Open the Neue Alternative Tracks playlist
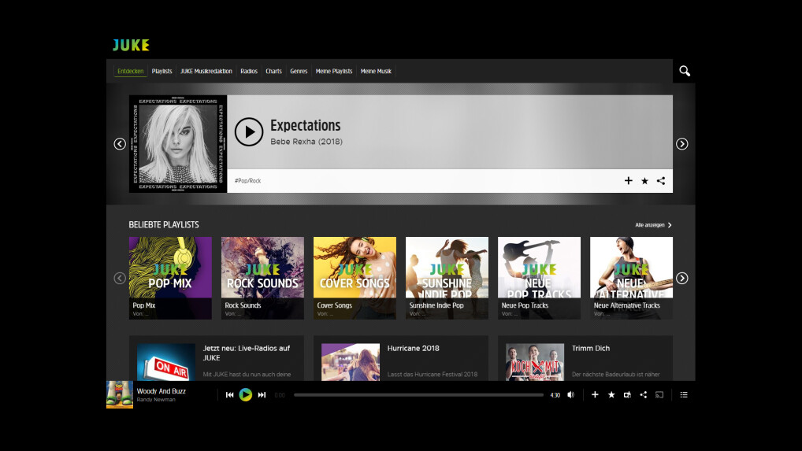The width and height of the screenshot is (802, 451). (631, 279)
